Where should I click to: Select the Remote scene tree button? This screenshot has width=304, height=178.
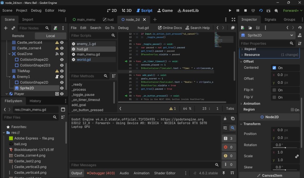18,36
